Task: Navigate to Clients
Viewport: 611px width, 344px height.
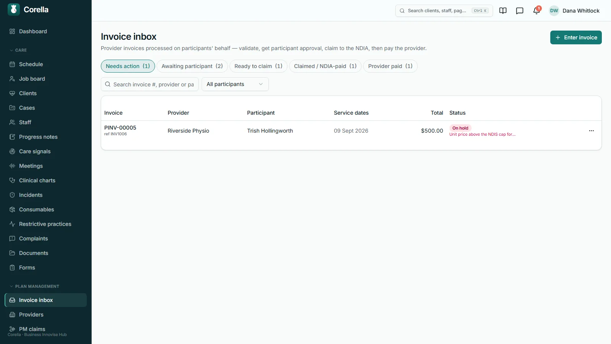Action: click(x=46, y=93)
